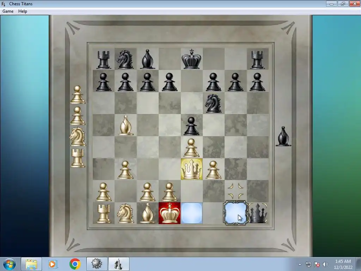
Task: Select the white pawn on e4
Action: coord(191,148)
